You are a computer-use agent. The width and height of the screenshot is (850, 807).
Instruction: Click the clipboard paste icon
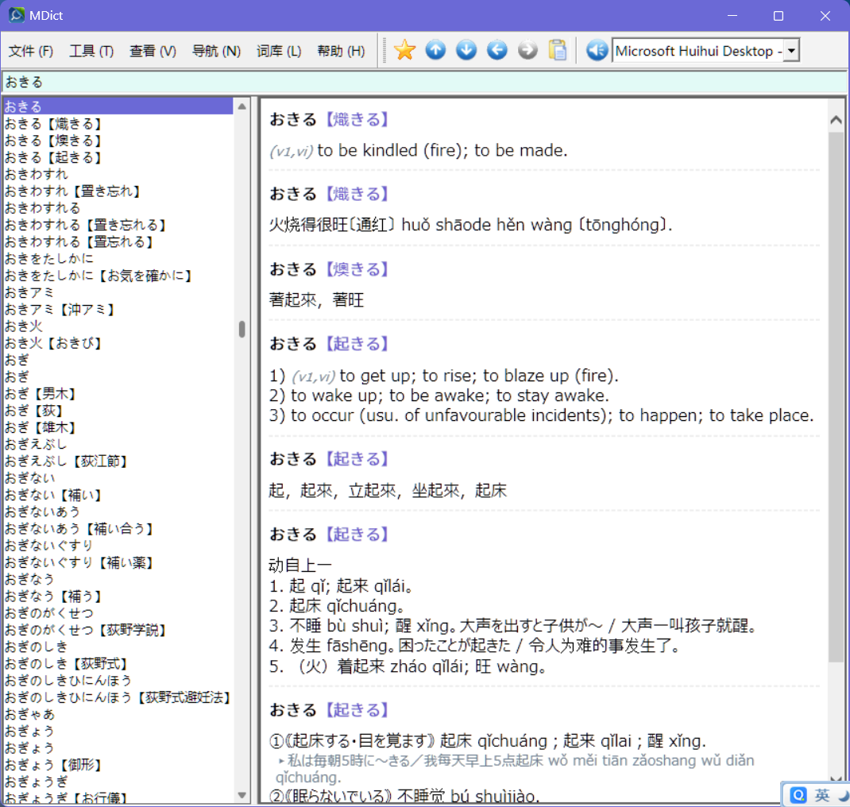click(x=558, y=50)
